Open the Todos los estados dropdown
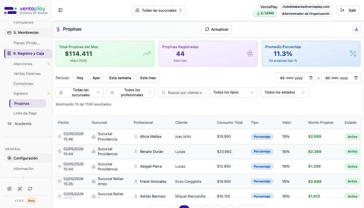Viewport: 364px width, 208px height. 285,92
